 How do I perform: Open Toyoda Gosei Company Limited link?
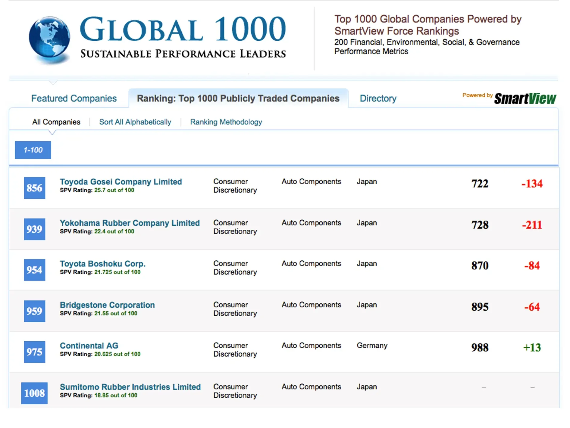[x=121, y=182]
